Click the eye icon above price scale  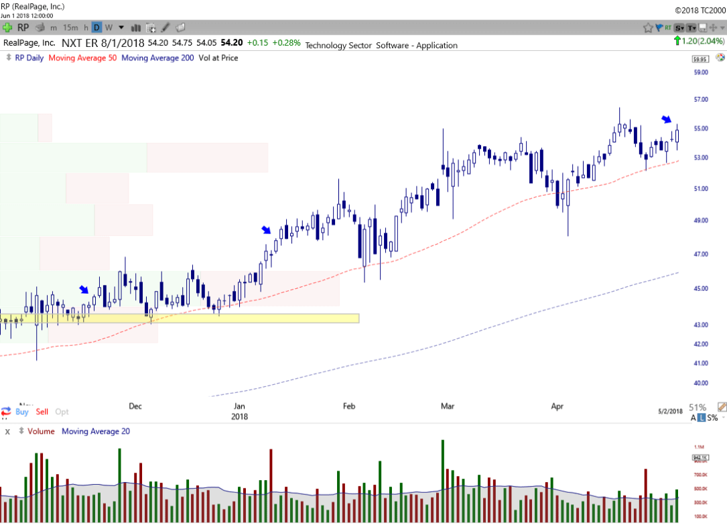(x=720, y=58)
